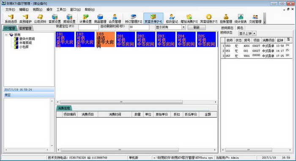The height and width of the screenshot is (161, 296).
Task: Click 技师 column header
Action: (230, 40)
